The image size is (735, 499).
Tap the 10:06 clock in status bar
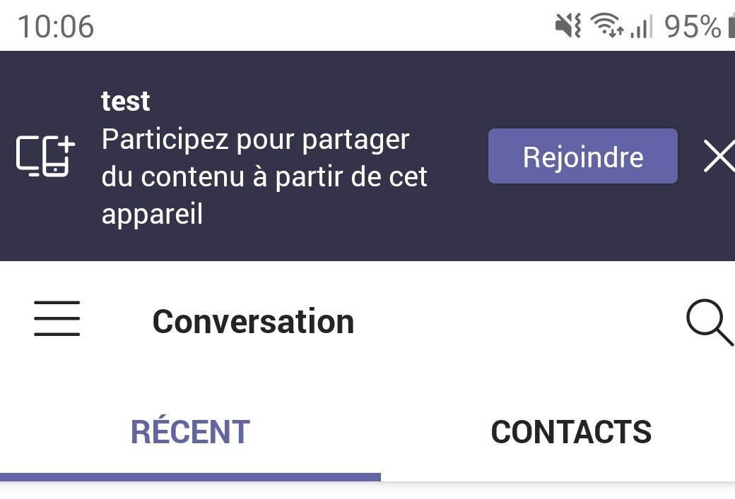click(56, 26)
